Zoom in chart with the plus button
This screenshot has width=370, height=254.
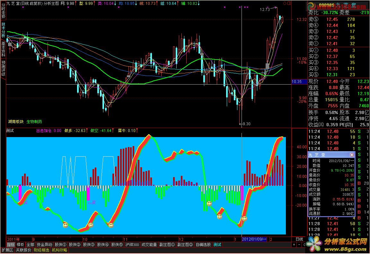[294, 245]
